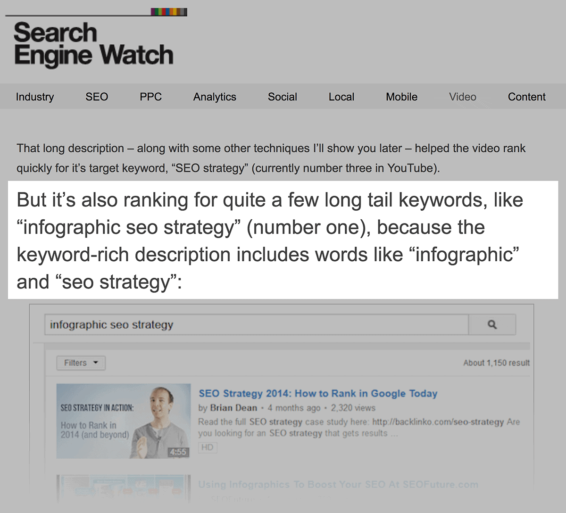Click the '2,320 views' text
The height and width of the screenshot is (513, 566).
[353, 408]
